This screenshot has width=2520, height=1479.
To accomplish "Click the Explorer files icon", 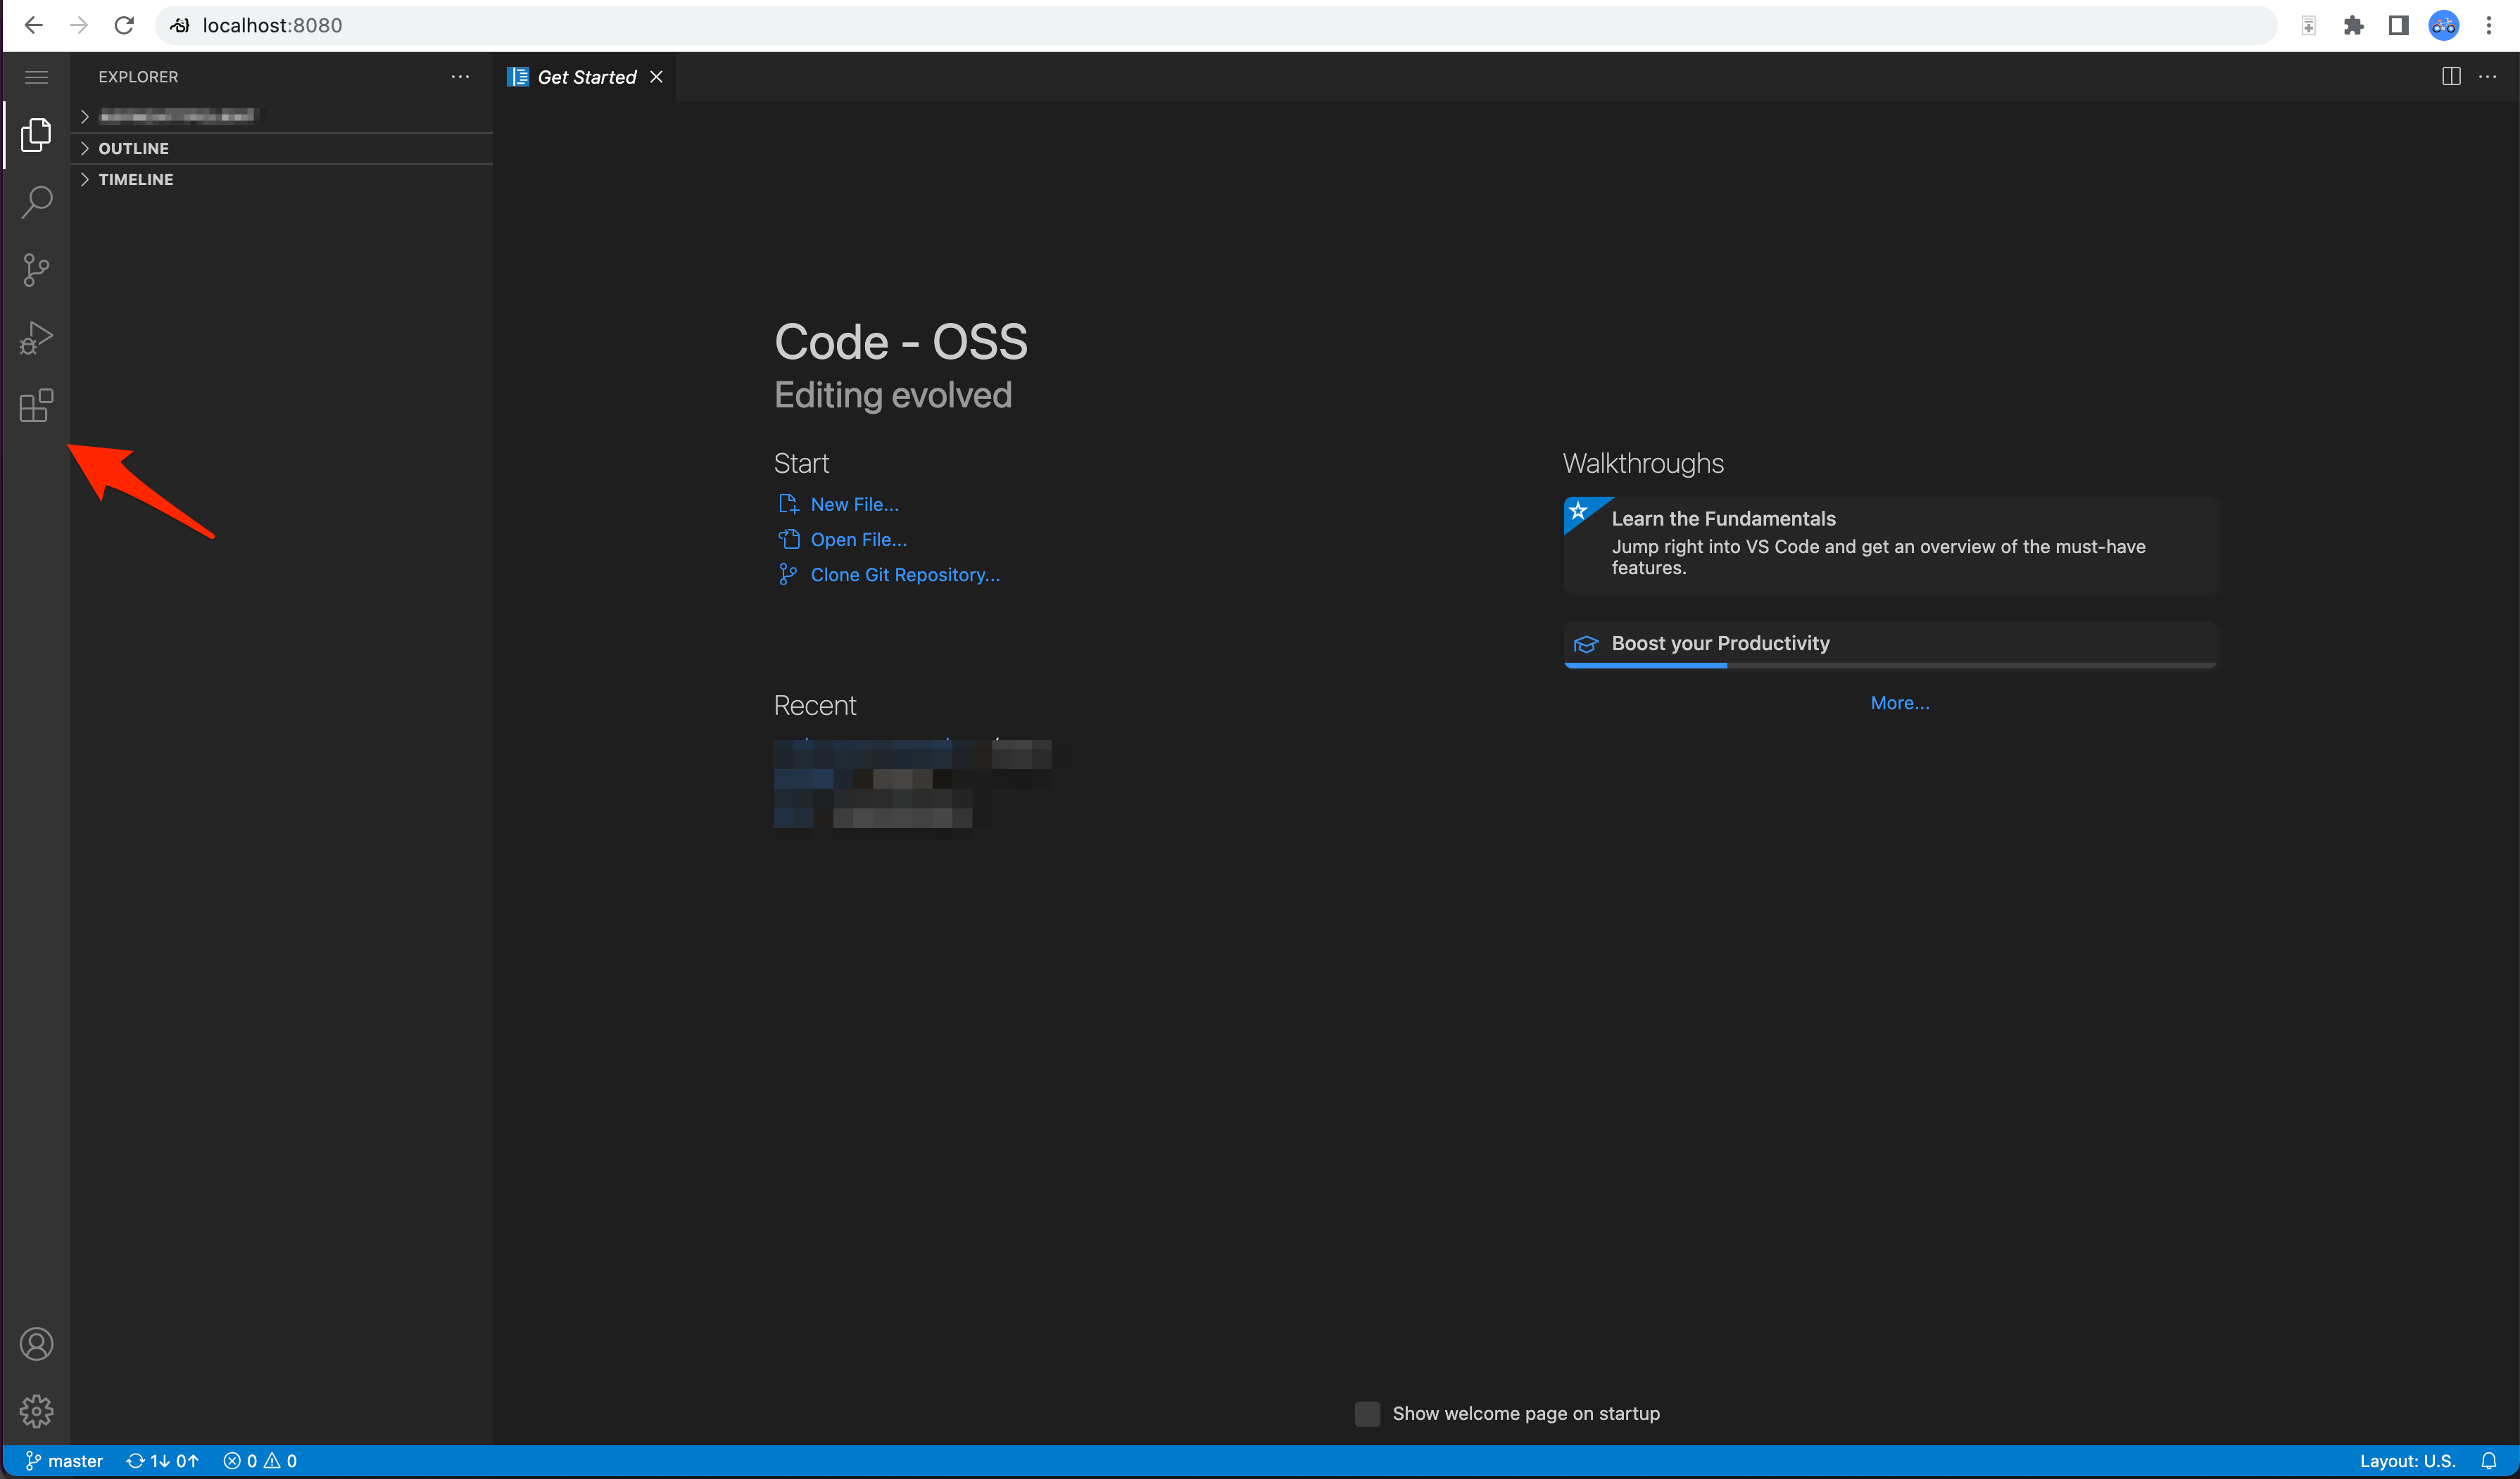I will (36, 134).
